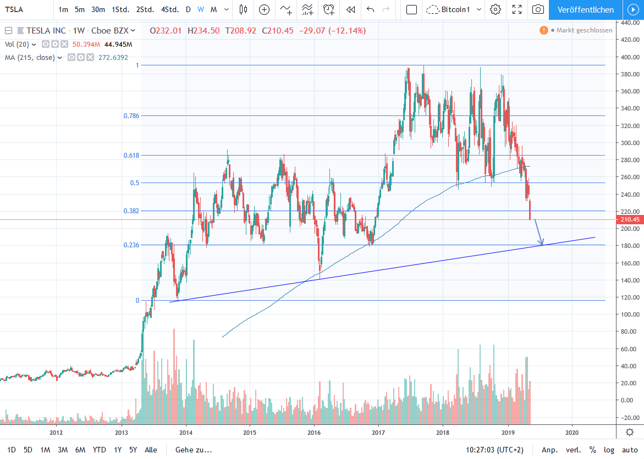Expand the MA (215, close) dropdown chevron

59,58
